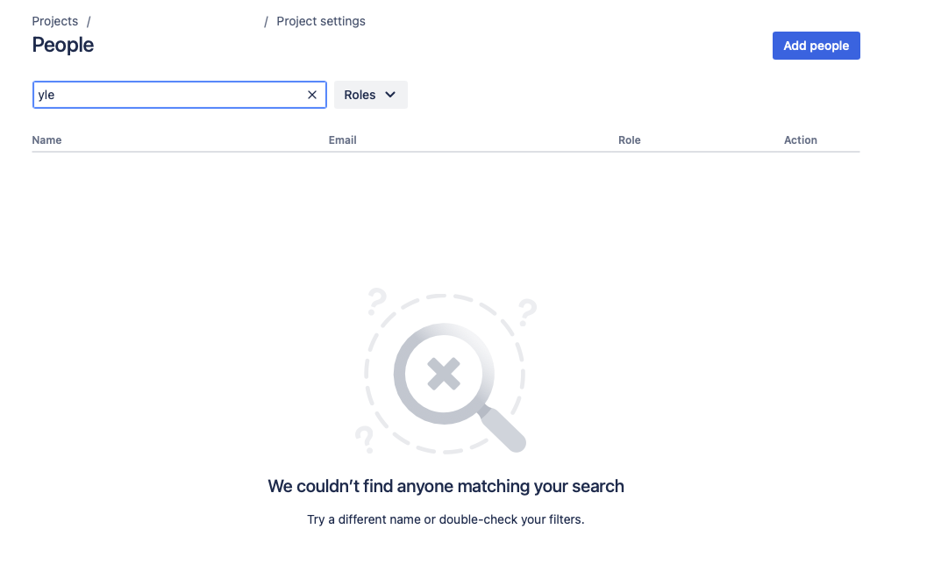Click the question mark at the illustration's lower left
This screenshot has width=927, height=579.
point(364,440)
